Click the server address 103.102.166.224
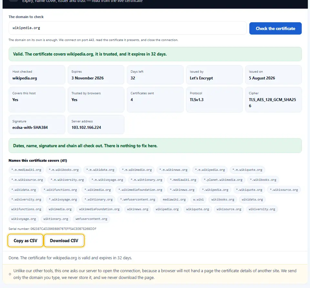The height and width of the screenshot is (288, 310). click(x=86, y=128)
